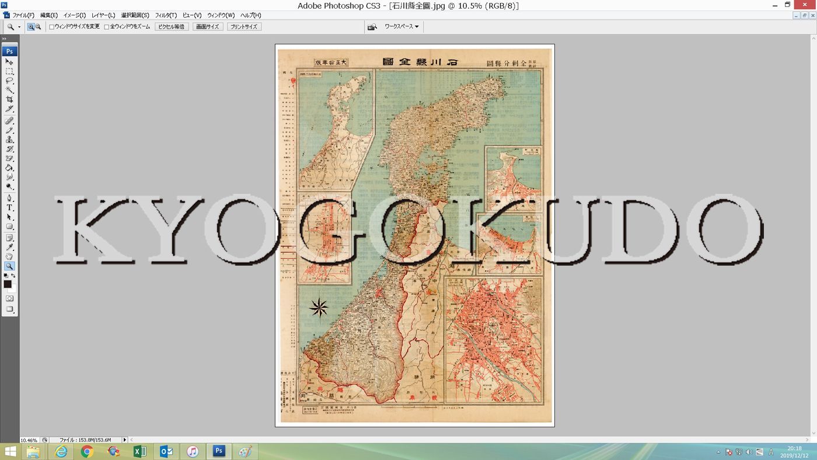
Task: Open Google Chrome from the taskbar
Action: coord(87,451)
